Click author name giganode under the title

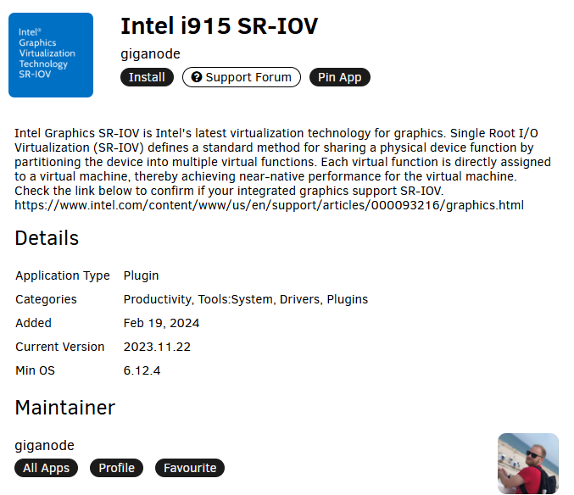pyautogui.click(x=150, y=54)
